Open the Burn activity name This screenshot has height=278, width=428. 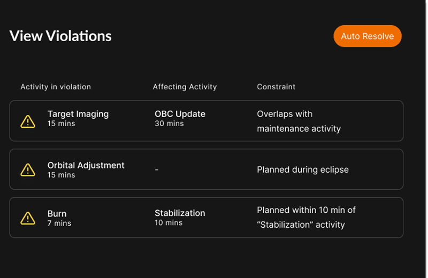click(x=57, y=214)
